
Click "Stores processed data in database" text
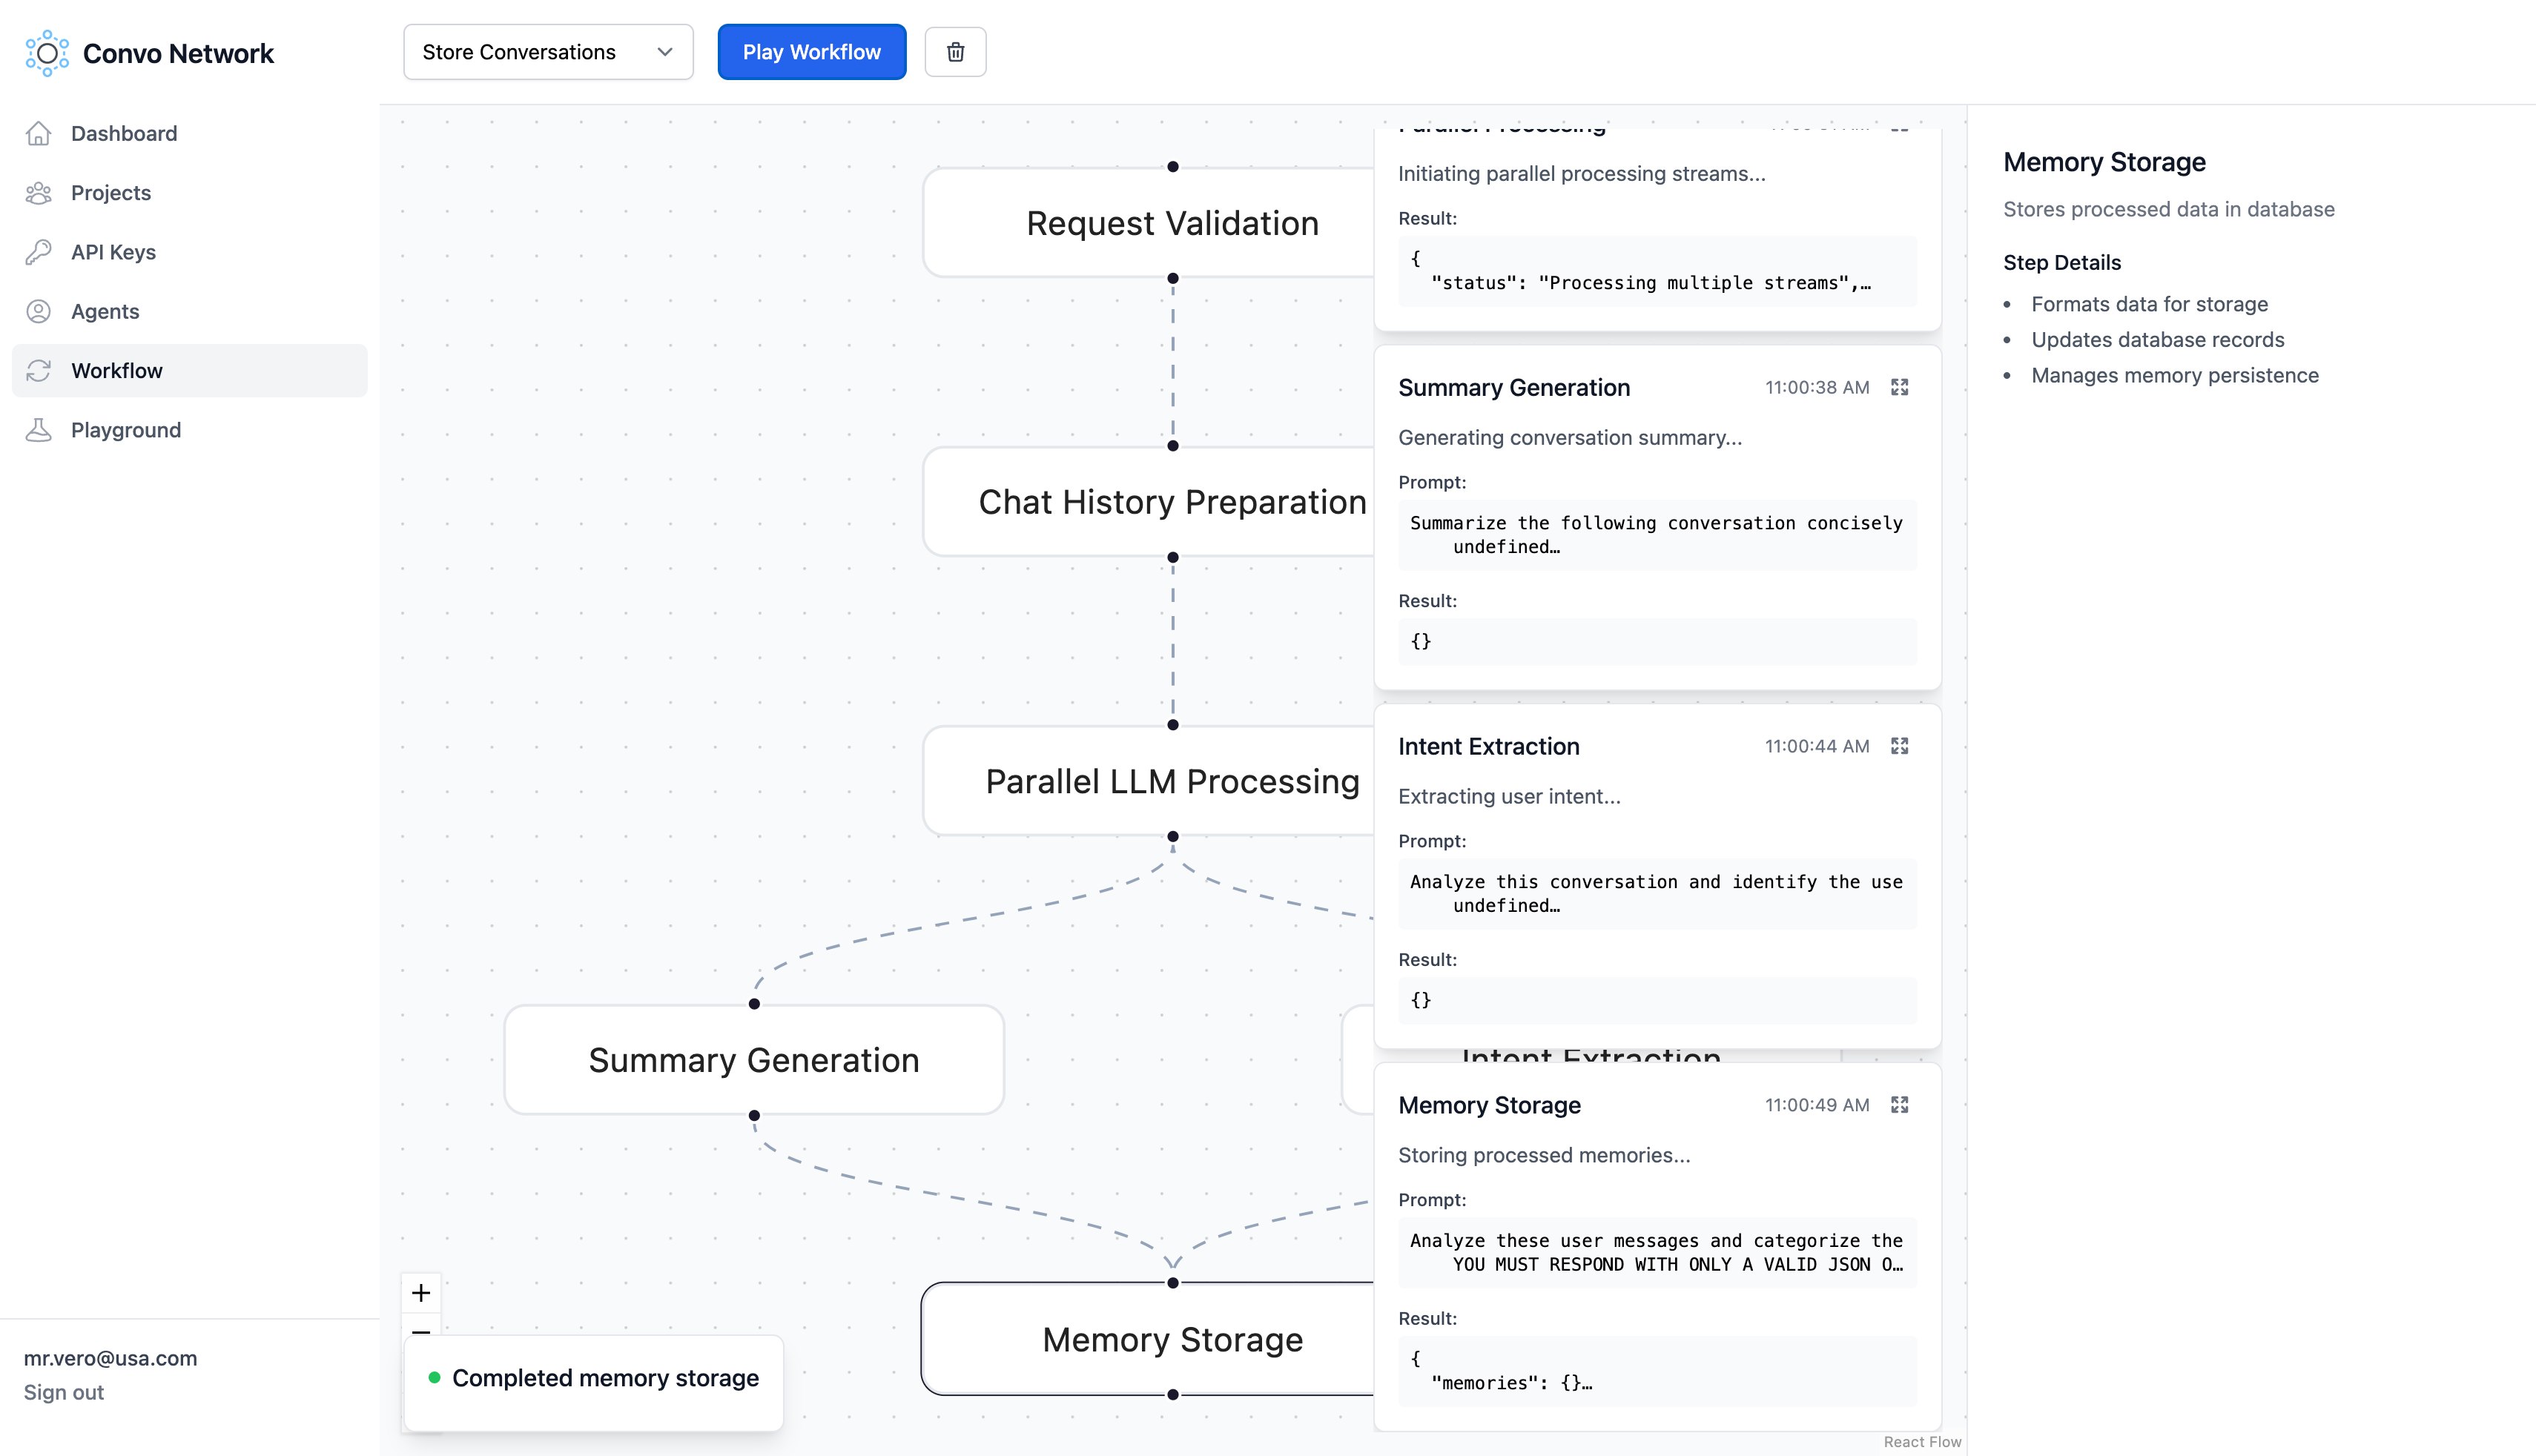coord(2168,209)
